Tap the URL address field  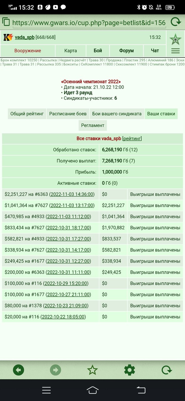pyautogui.click(x=89, y=23)
